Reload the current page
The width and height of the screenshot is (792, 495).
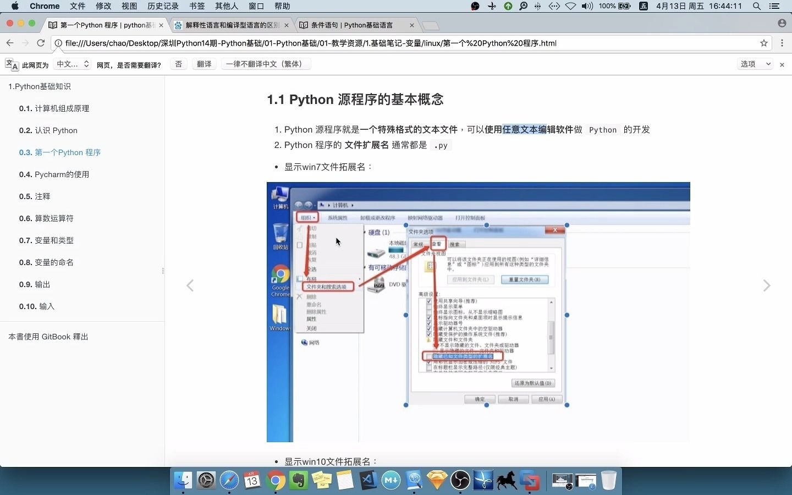41,43
